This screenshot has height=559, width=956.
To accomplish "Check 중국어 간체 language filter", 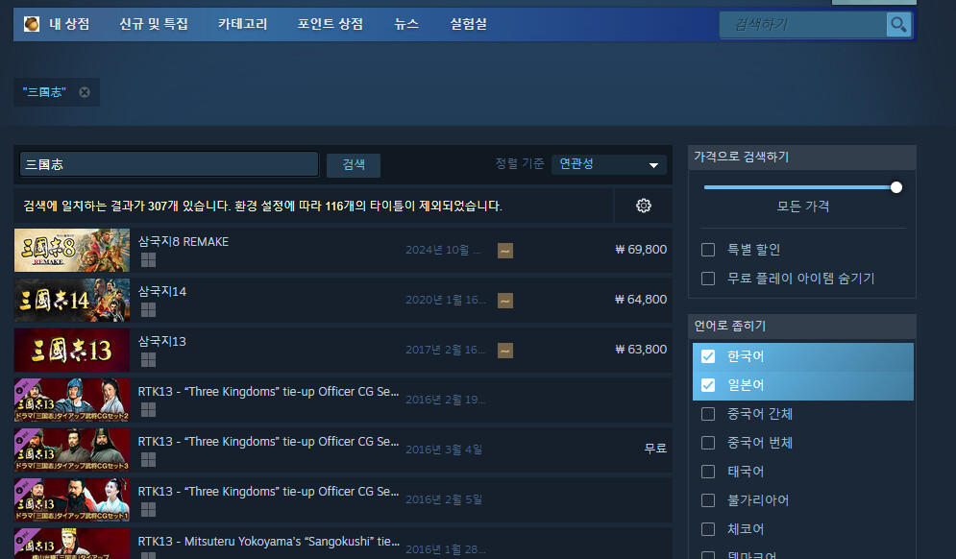I will click(708, 414).
